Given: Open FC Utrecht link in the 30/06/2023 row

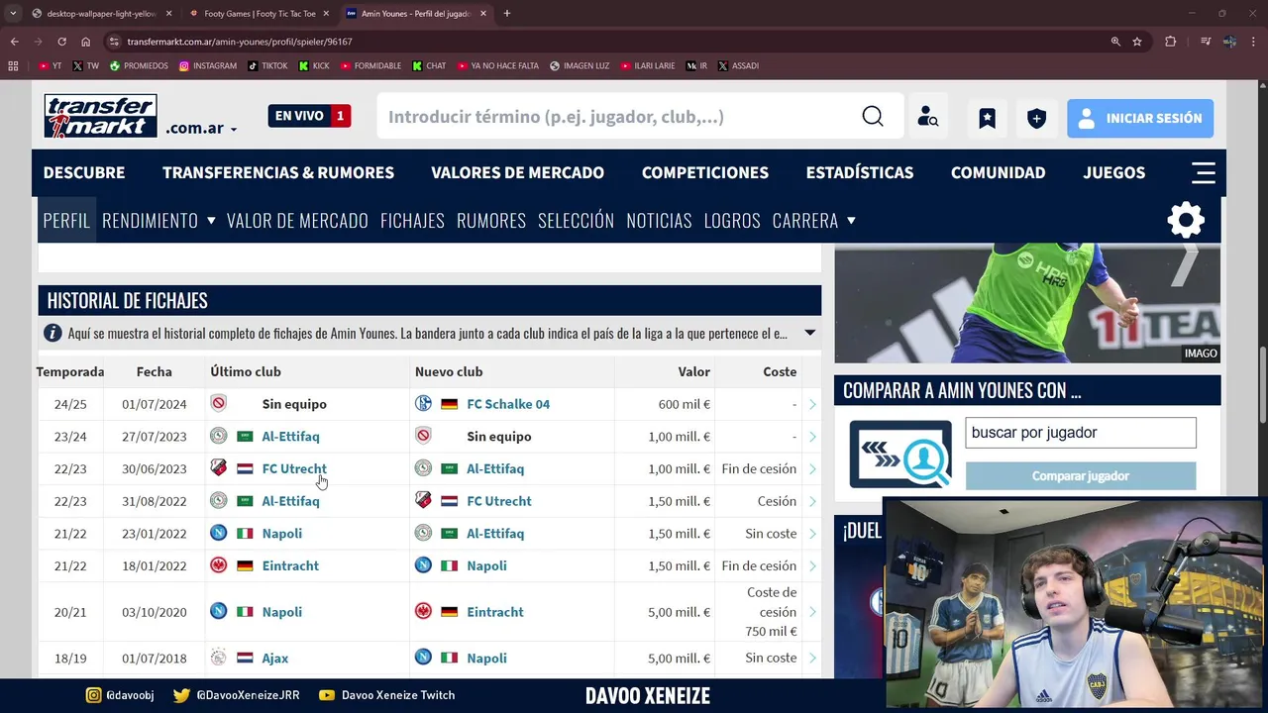Looking at the screenshot, I should point(294,468).
